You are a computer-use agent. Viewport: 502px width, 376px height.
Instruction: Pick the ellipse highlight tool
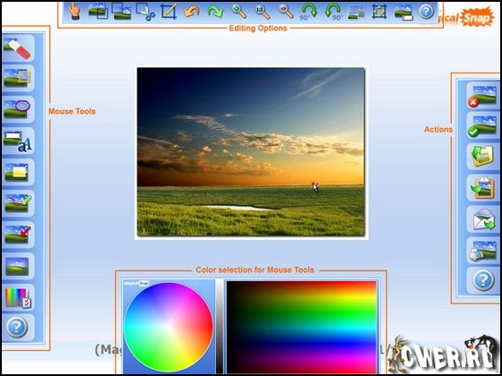point(18,109)
